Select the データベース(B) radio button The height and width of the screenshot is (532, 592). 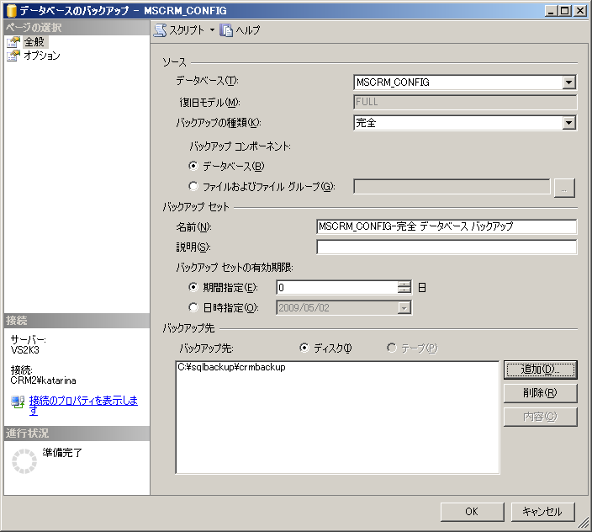pos(193,166)
